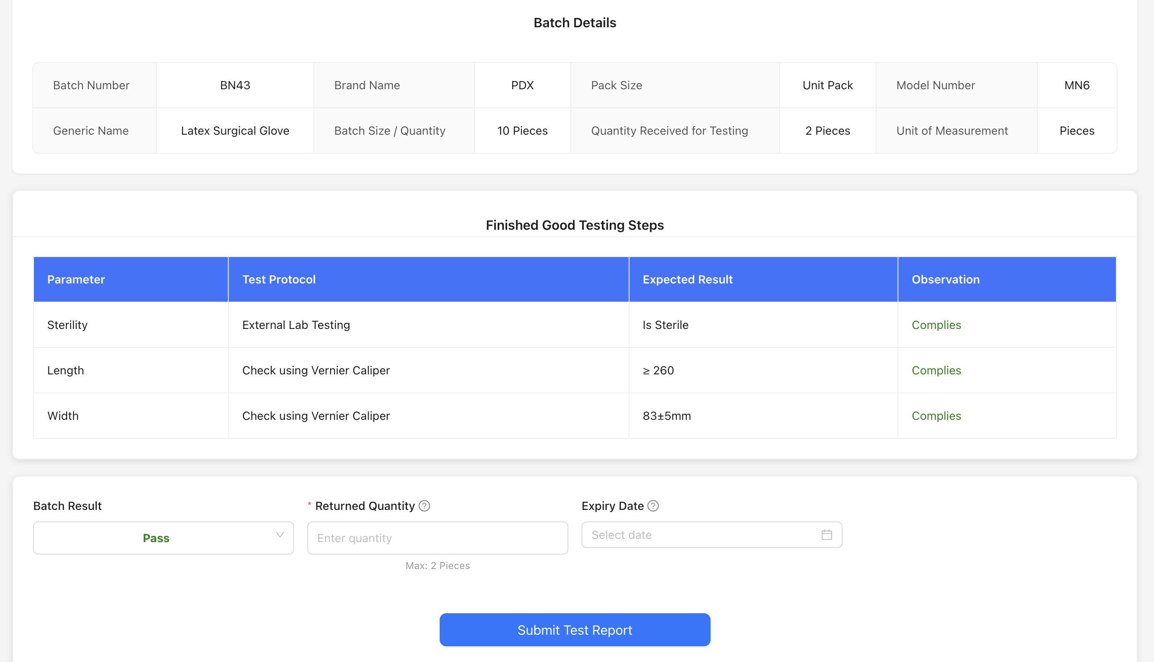The image size is (1154, 662).
Task: Open calendar icon in Expiry Date field
Action: (x=826, y=535)
